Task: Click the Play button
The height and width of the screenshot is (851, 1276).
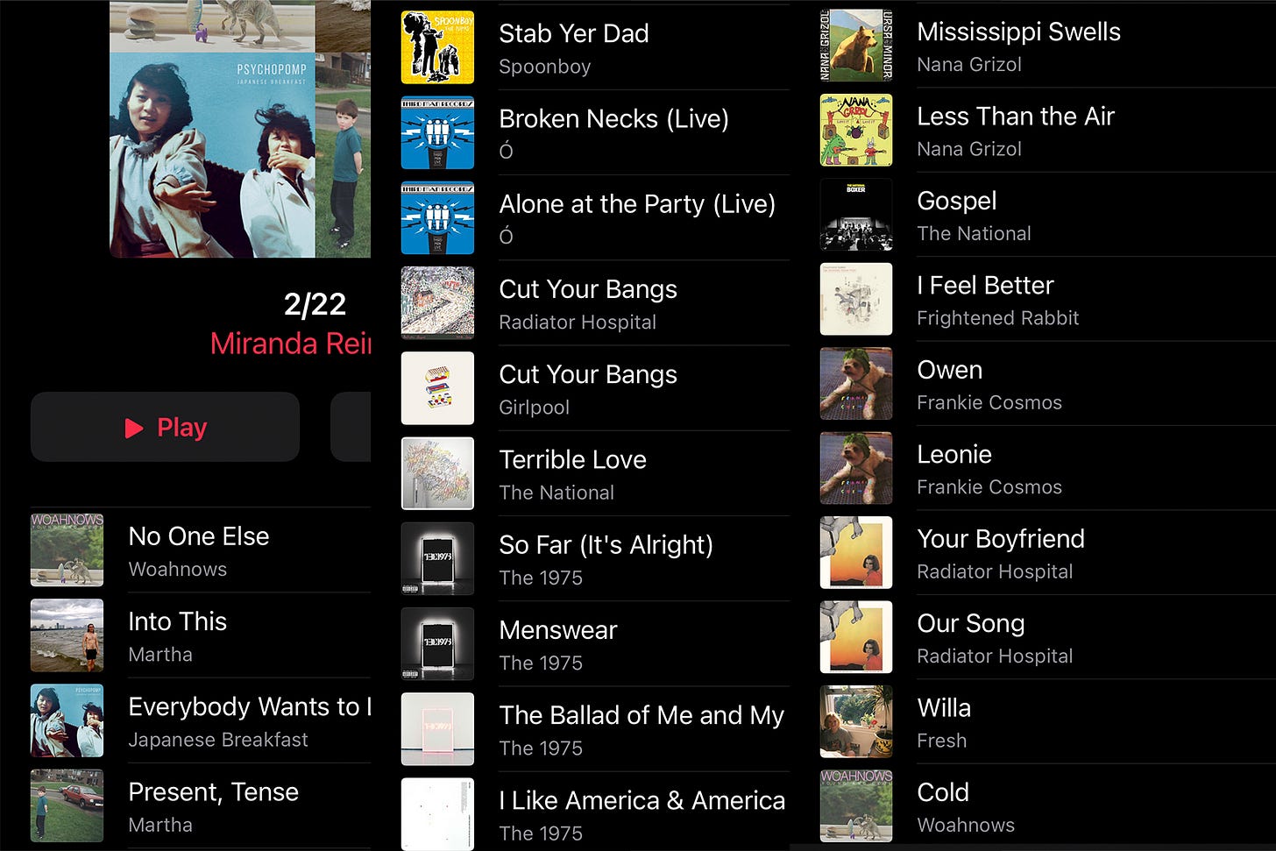Action: pos(165,427)
